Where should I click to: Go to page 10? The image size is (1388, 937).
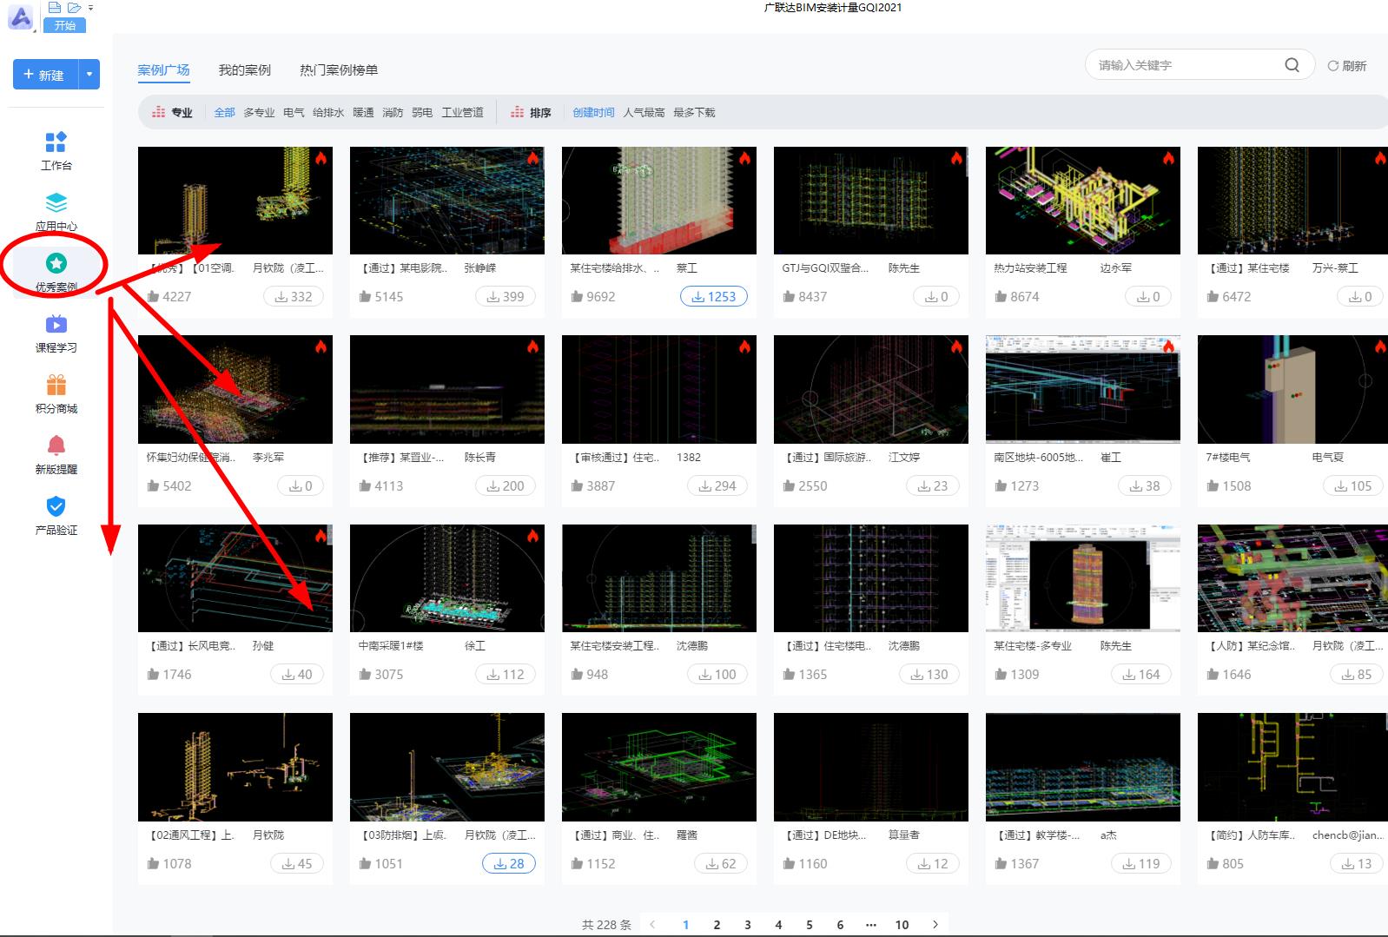902,925
